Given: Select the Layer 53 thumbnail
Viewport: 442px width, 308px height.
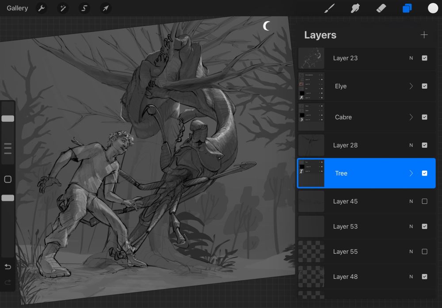Looking at the screenshot, I should [311, 226].
